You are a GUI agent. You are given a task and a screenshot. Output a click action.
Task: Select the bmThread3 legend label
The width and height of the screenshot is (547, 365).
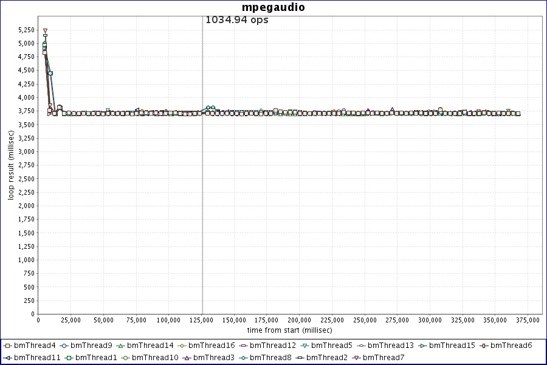213,358
